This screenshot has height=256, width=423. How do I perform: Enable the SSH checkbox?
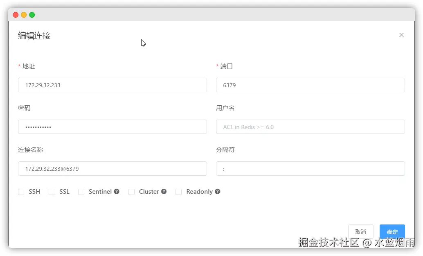21,192
